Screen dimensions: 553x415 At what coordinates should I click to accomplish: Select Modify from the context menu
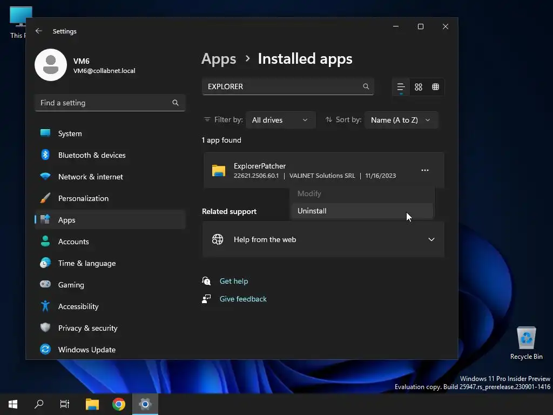pos(362,194)
